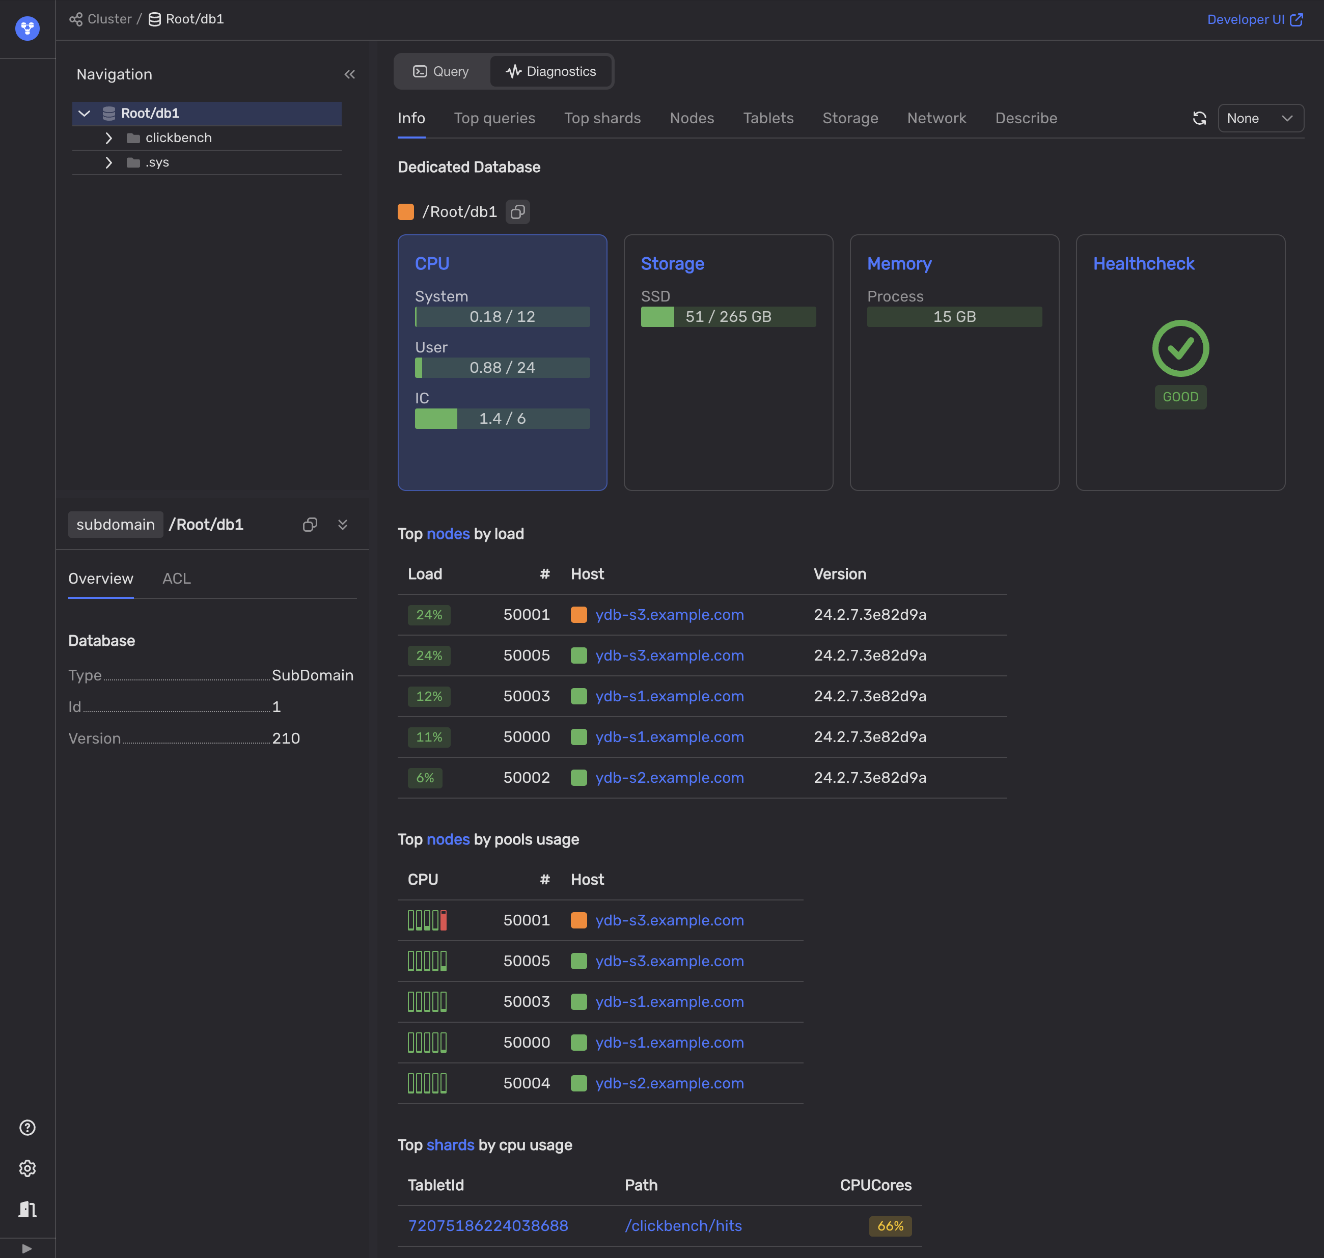Open the settings gear icon
The width and height of the screenshot is (1324, 1258).
point(27,1169)
